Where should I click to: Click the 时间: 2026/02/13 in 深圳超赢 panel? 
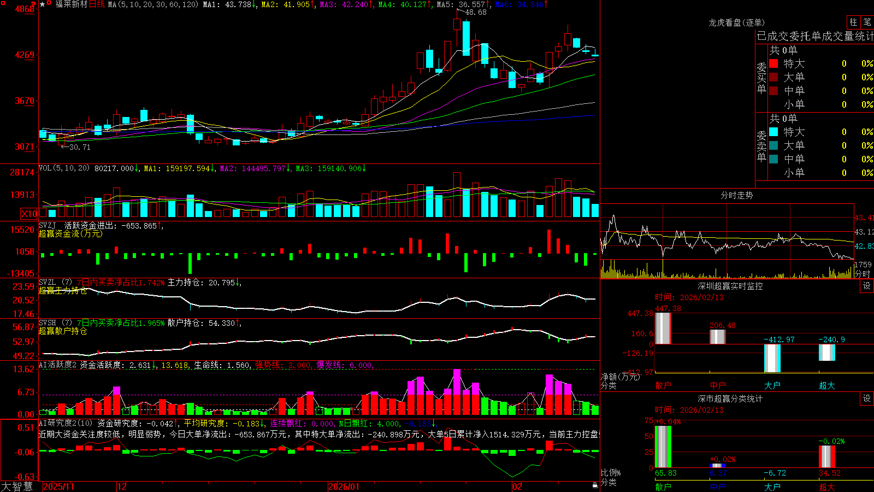pos(689,297)
